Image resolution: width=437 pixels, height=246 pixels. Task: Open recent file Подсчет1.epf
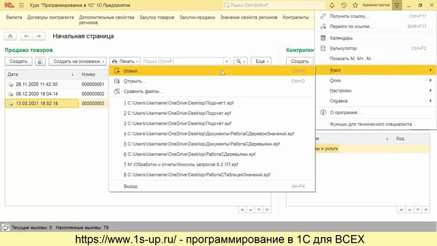click(x=179, y=103)
